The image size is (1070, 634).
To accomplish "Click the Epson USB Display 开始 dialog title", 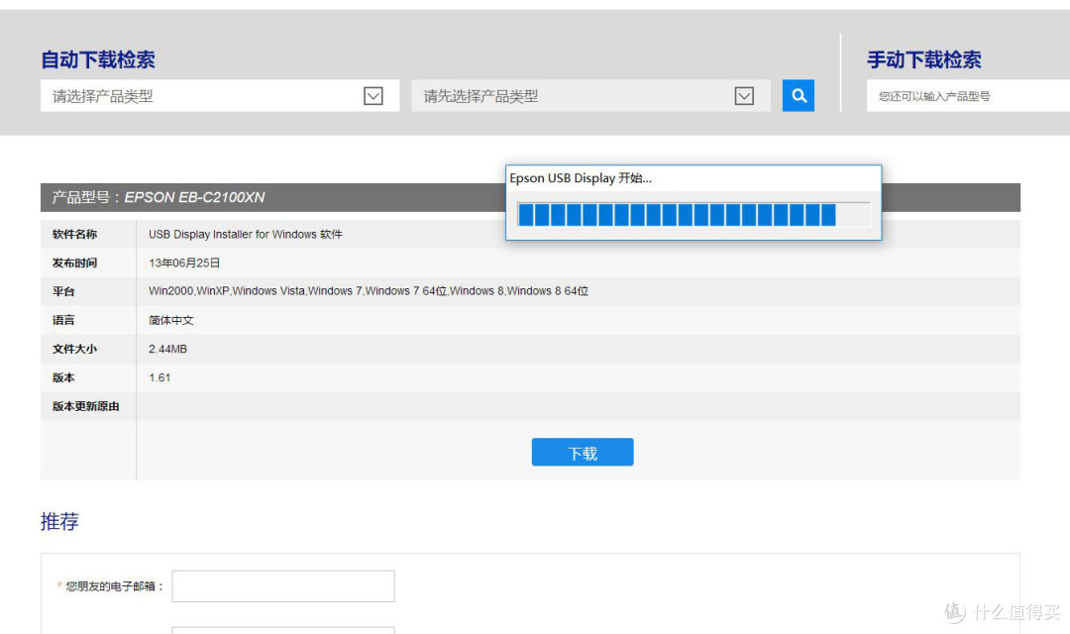I will tap(581, 178).
